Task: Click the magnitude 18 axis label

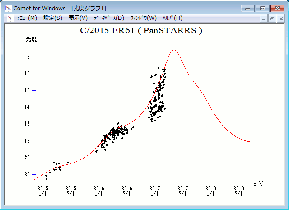Action: tap(27, 141)
